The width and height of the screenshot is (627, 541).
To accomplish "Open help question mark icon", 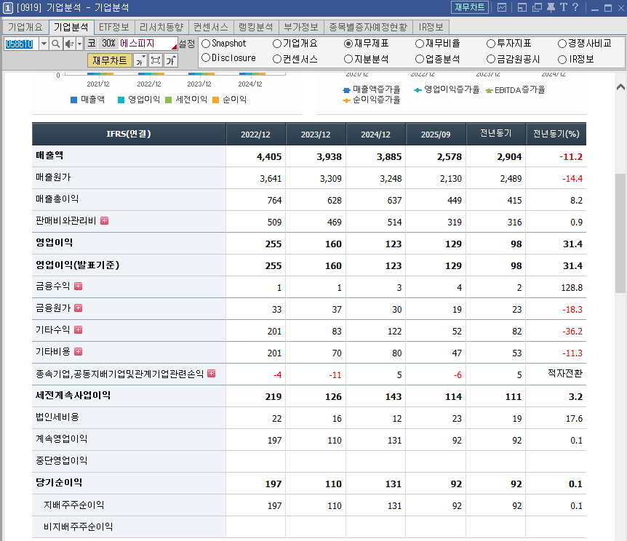I will pyautogui.click(x=575, y=7).
